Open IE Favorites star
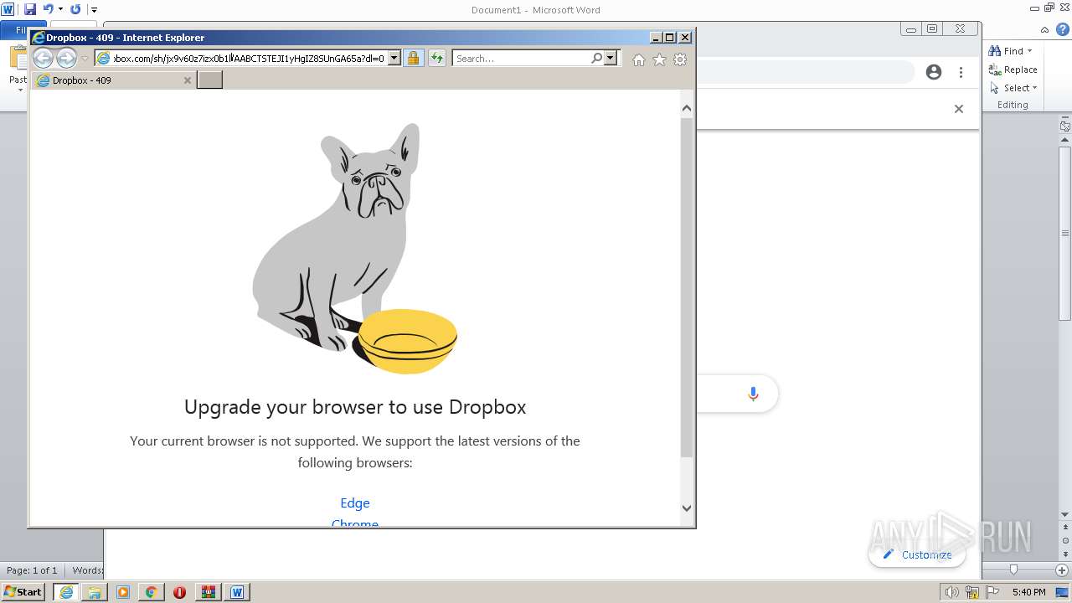Viewport: 1072px width, 603px height. point(659,59)
